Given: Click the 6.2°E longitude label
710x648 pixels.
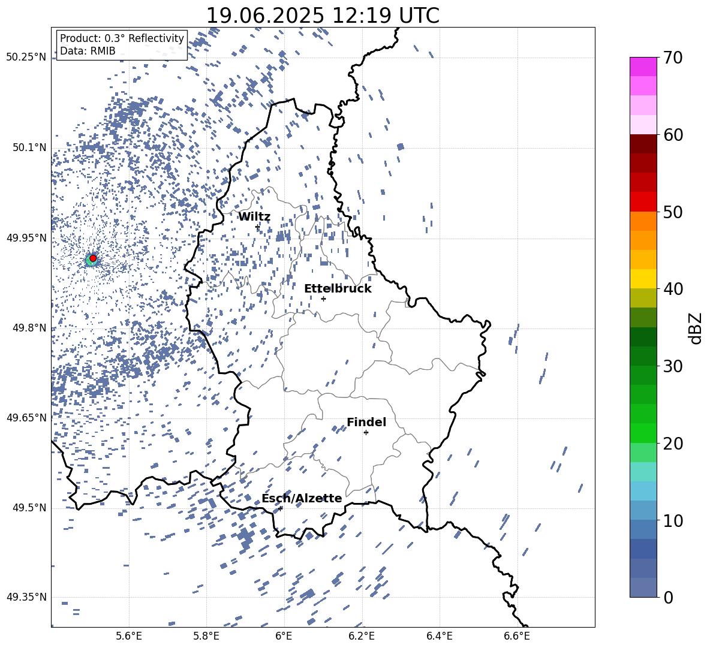Looking at the screenshot, I should (x=362, y=636).
